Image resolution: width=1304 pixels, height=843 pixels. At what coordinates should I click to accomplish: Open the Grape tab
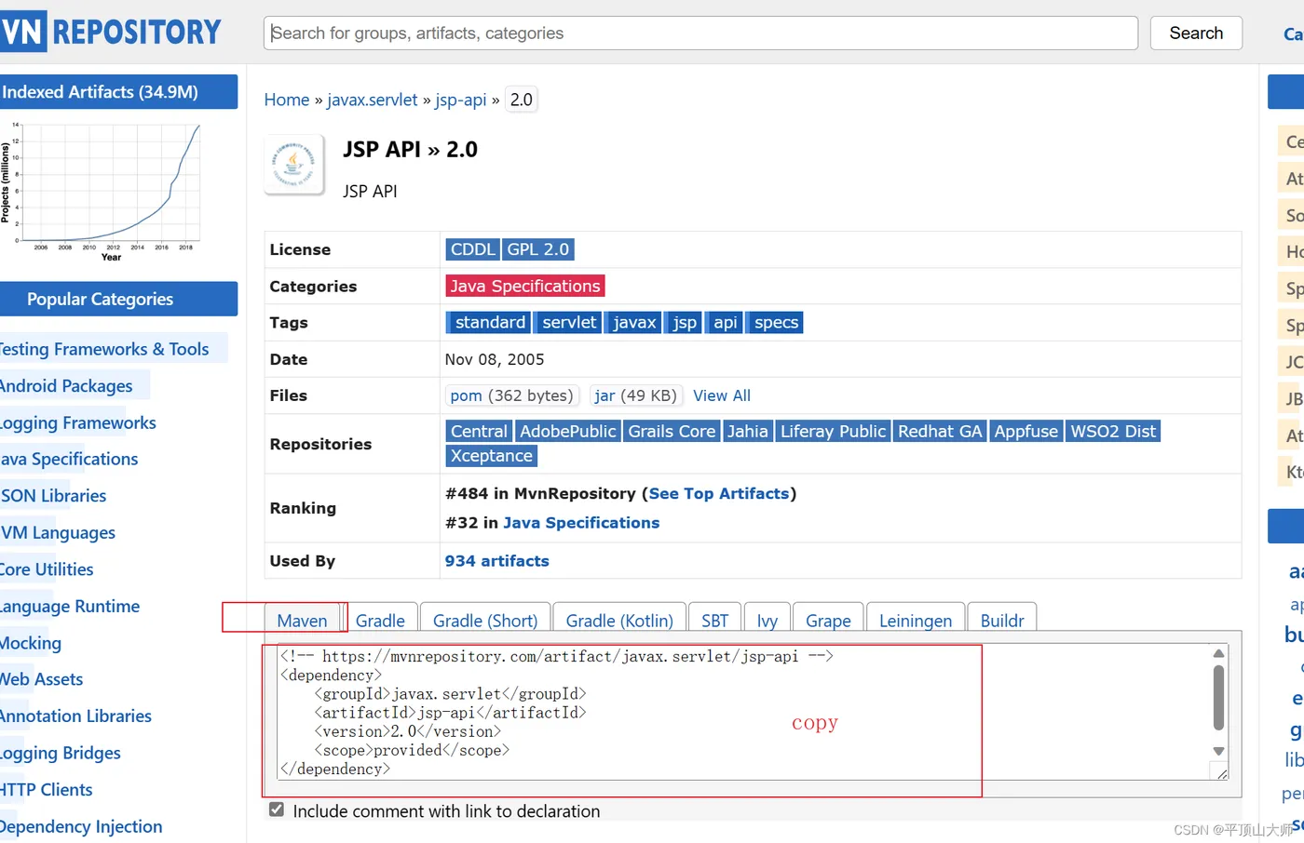click(x=828, y=620)
